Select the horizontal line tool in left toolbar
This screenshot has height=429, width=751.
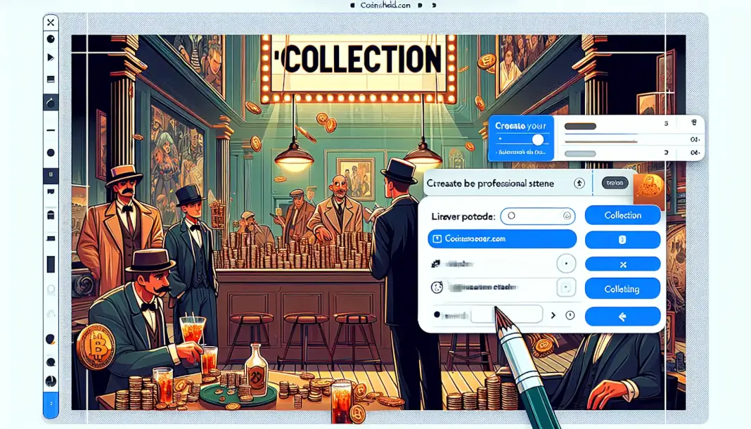(51, 131)
